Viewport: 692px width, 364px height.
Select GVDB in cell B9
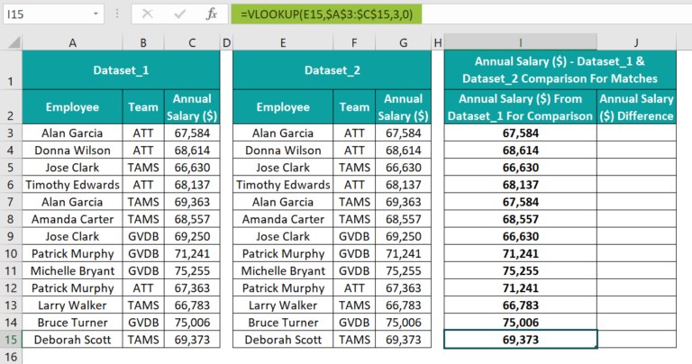tap(143, 236)
